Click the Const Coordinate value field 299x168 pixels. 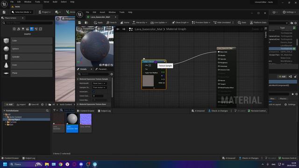tap(98, 96)
